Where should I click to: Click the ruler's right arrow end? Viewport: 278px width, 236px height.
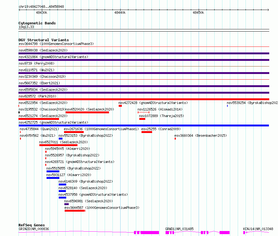[x=268, y=10]
